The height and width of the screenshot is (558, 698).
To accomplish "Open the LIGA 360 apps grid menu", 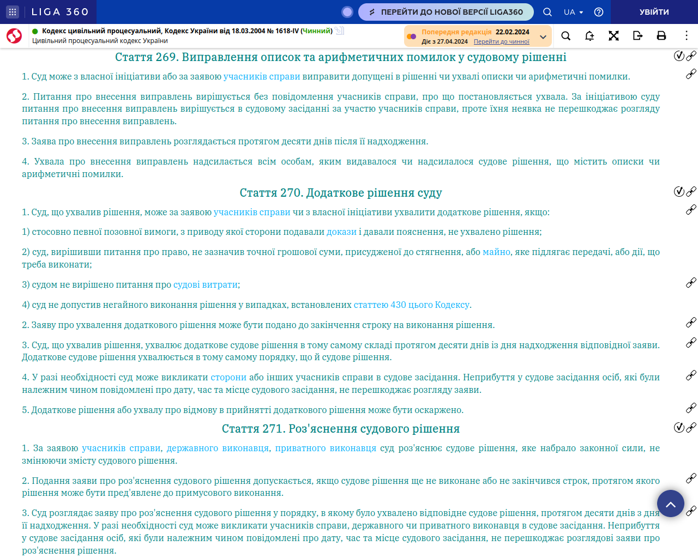I will click(x=13, y=12).
